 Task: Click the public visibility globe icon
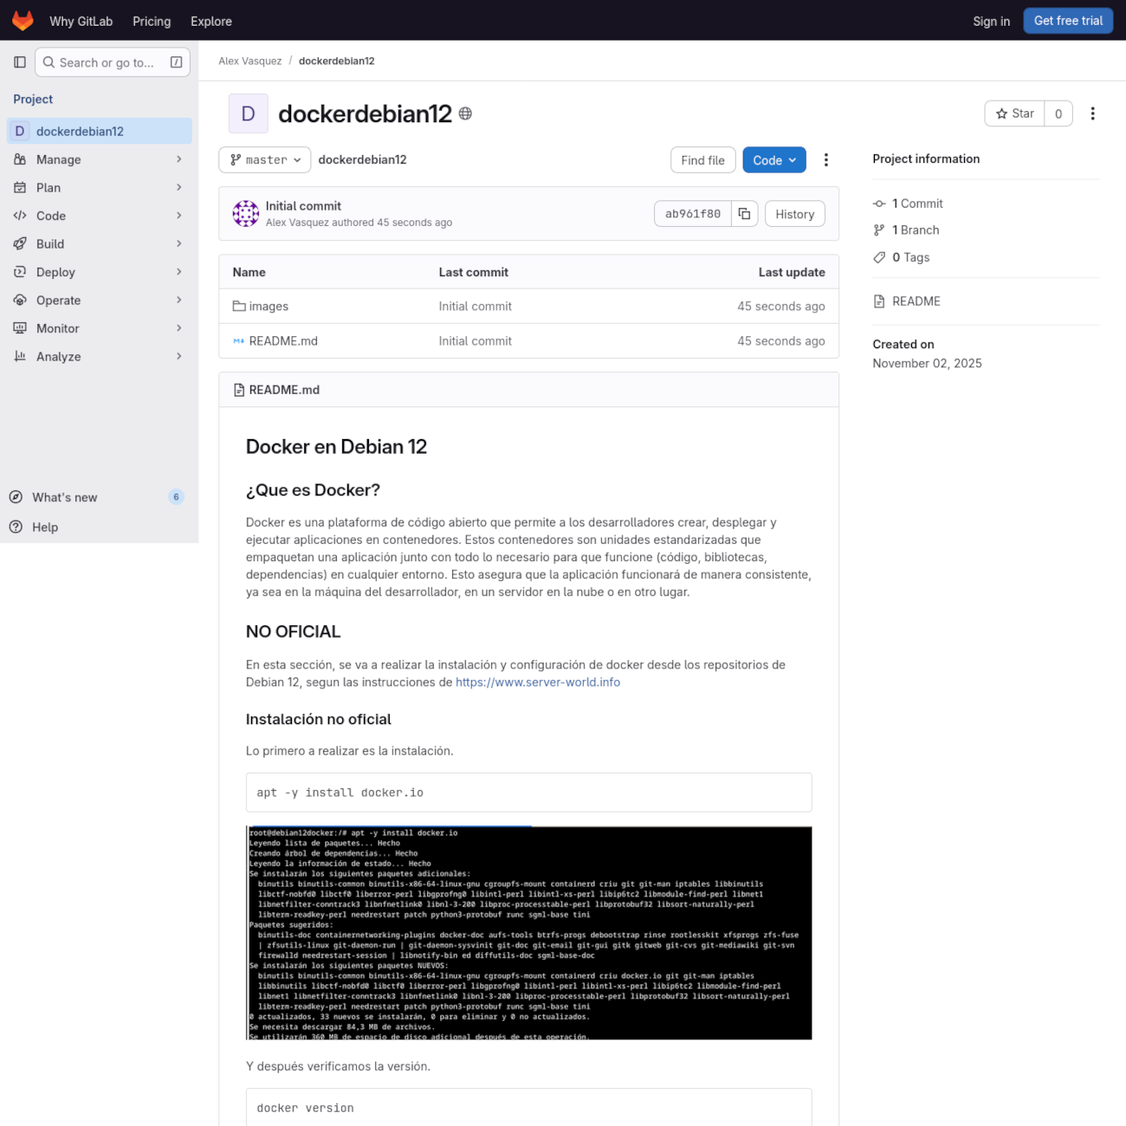point(465,114)
